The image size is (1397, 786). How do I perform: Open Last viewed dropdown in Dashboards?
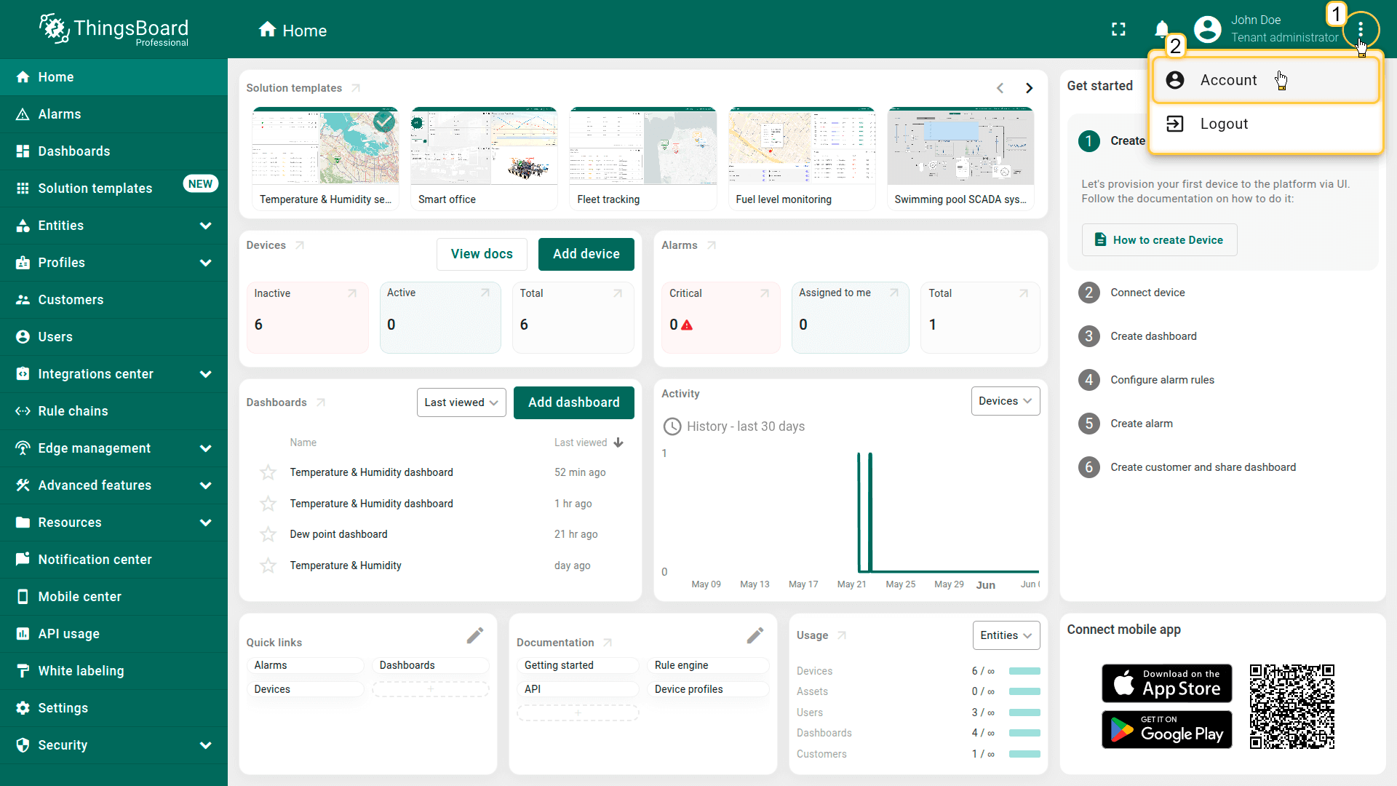pyautogui.click(x=461, y=402)
